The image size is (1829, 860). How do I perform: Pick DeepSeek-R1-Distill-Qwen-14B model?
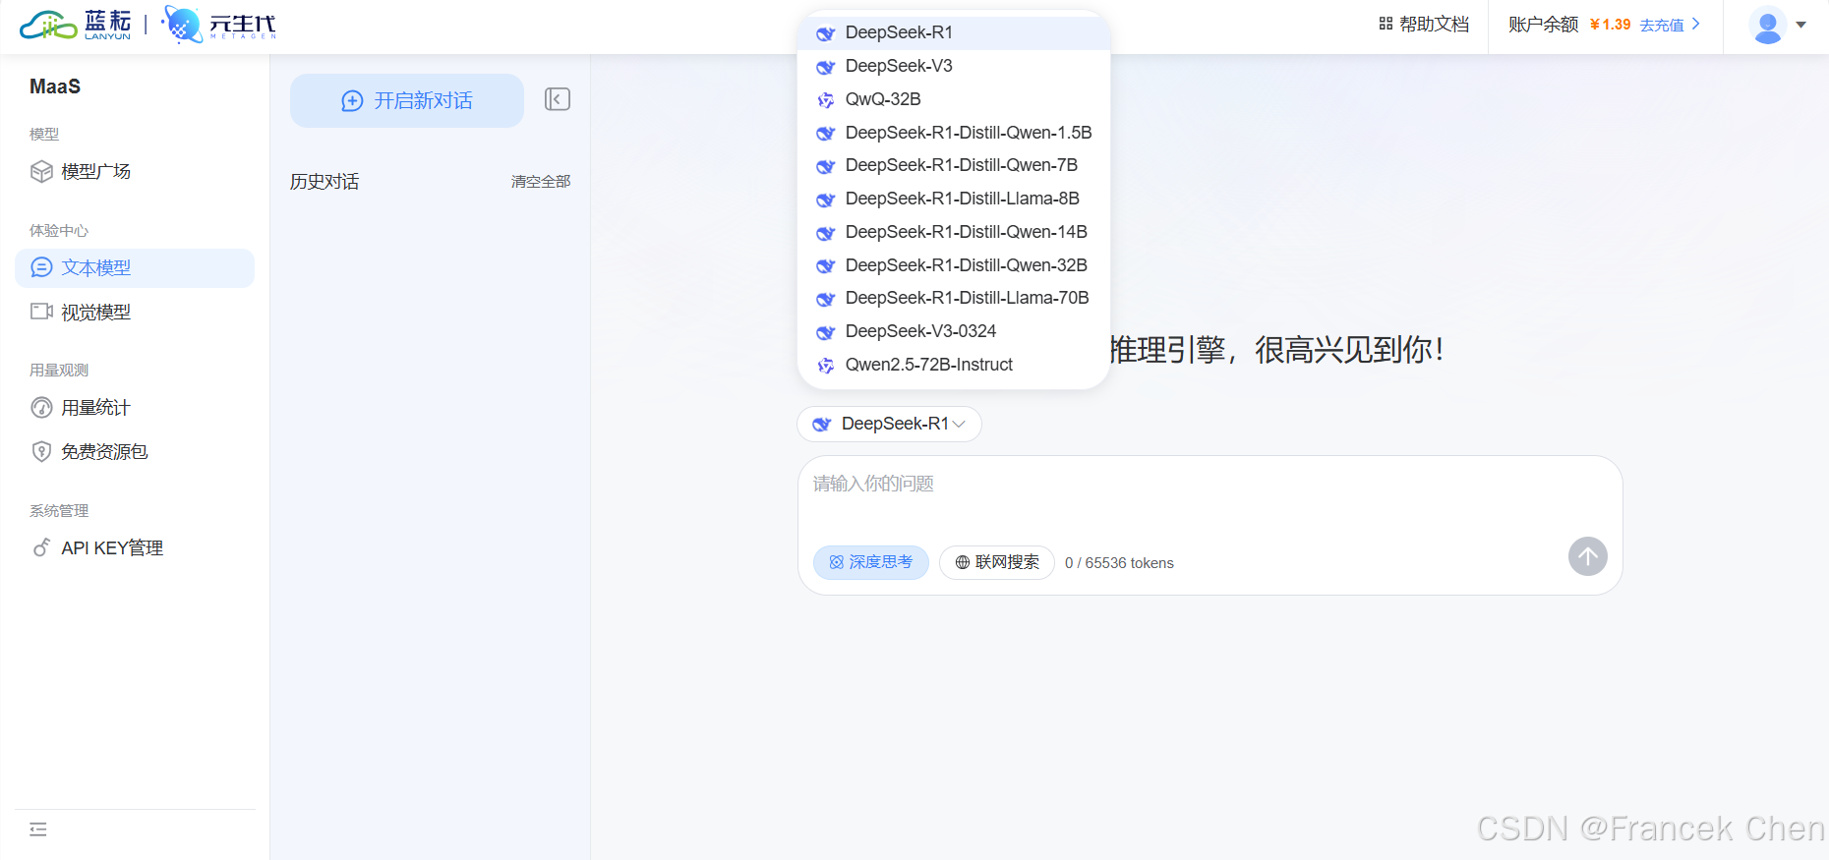[x=954, y=232]
